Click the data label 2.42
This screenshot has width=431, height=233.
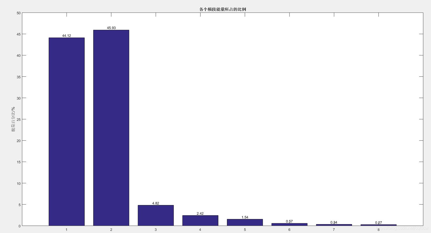pos(200,213)
